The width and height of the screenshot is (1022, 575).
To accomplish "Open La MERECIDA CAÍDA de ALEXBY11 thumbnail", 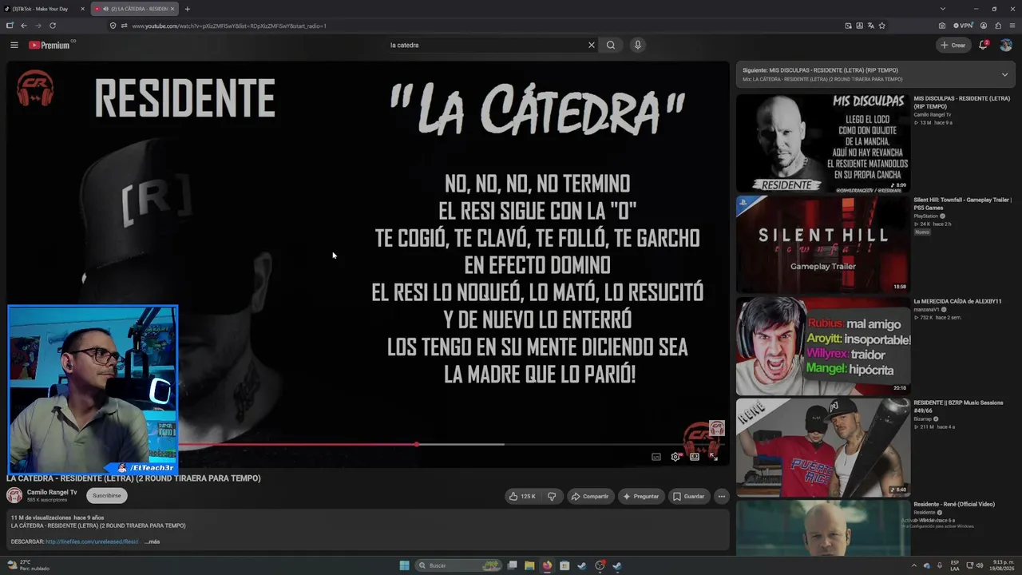I will [x=823, y=346].
